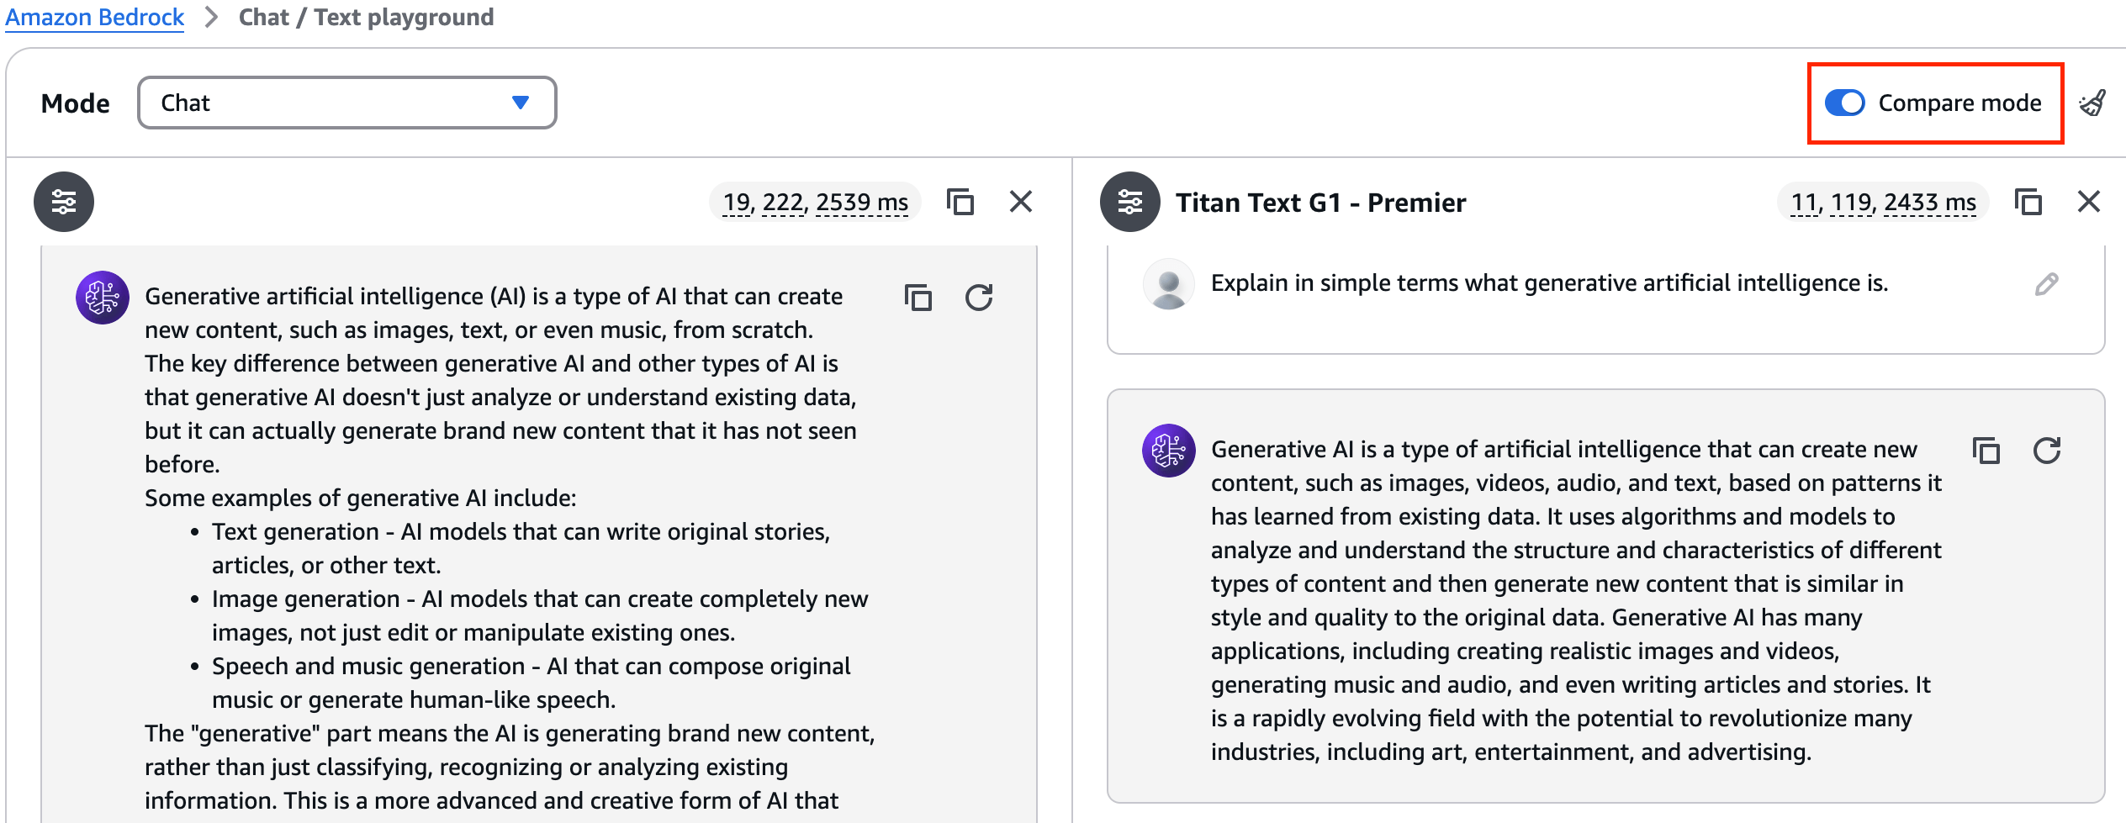Click the 'Image generation' bullet item
The image size is (2126, 823).
point(540,615)
